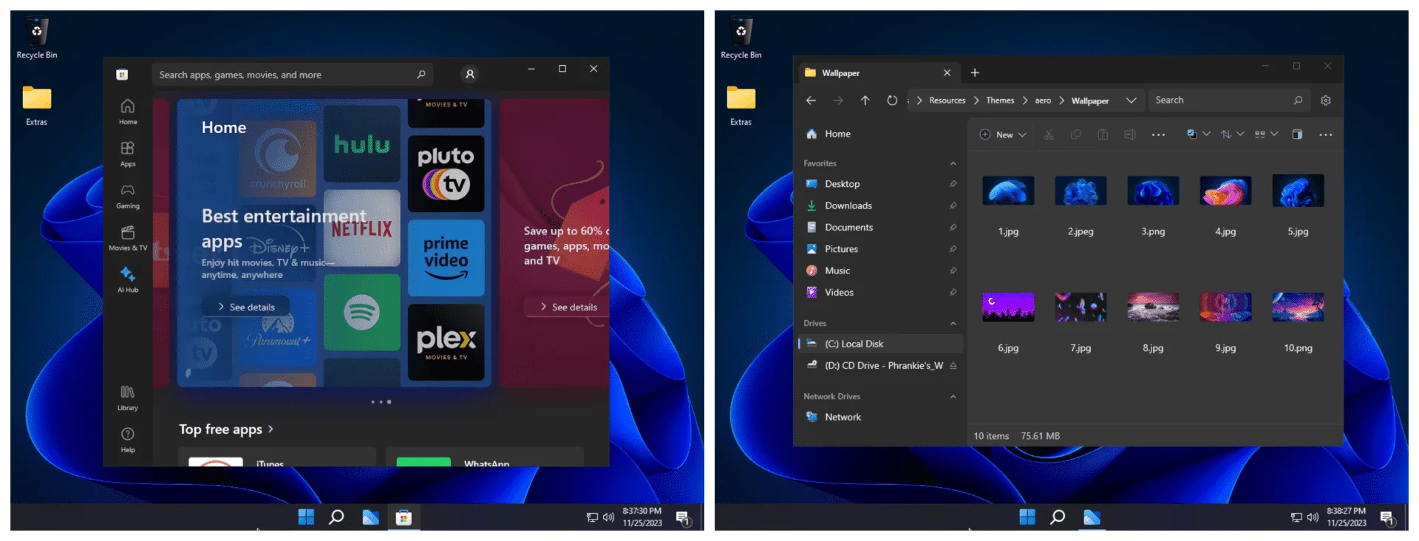Click the Recycle Bin beside the Store window

(x=37, y=37)
